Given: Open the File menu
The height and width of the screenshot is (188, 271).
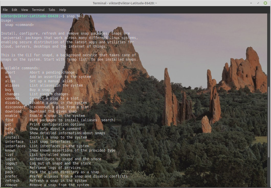Looking at the screenshot, I should 5,10.
